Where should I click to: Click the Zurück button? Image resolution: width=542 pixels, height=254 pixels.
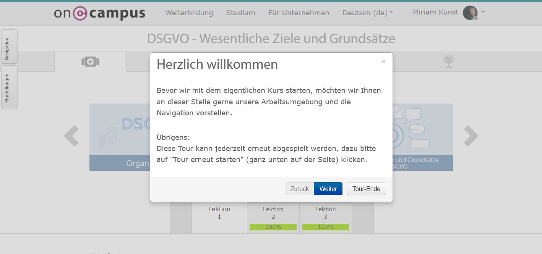[299, 189]
